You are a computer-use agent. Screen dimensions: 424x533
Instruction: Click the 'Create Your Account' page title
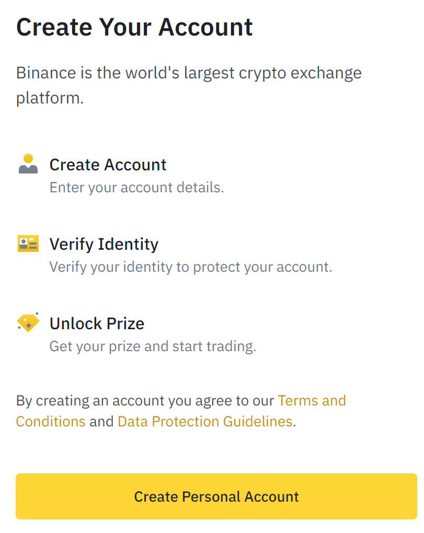(134, 27)
